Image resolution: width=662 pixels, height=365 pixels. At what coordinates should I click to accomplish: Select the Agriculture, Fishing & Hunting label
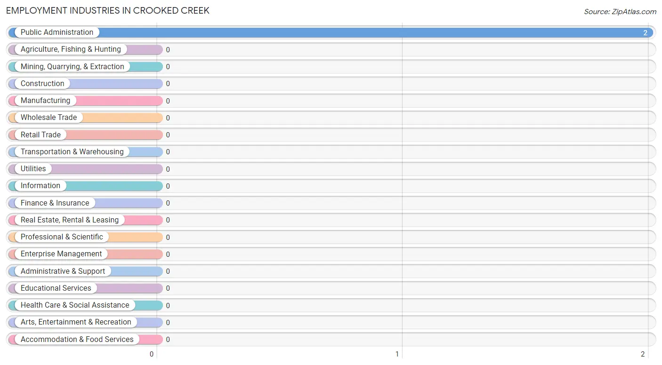coord(71,49)
